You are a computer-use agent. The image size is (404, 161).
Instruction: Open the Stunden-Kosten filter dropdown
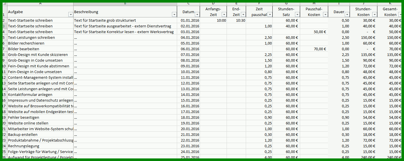[375, 15]
